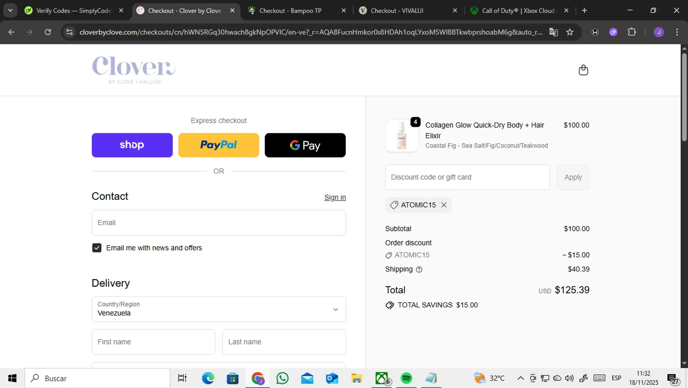Click the Buscar taskbar search box
Viewport: 688px width, 388px height.
97,378
